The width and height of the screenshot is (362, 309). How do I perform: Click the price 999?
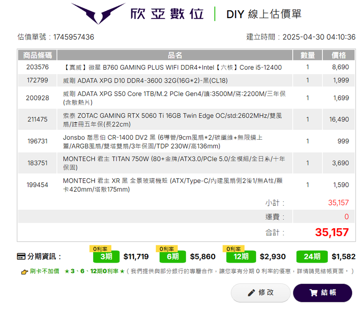point(343,141)
